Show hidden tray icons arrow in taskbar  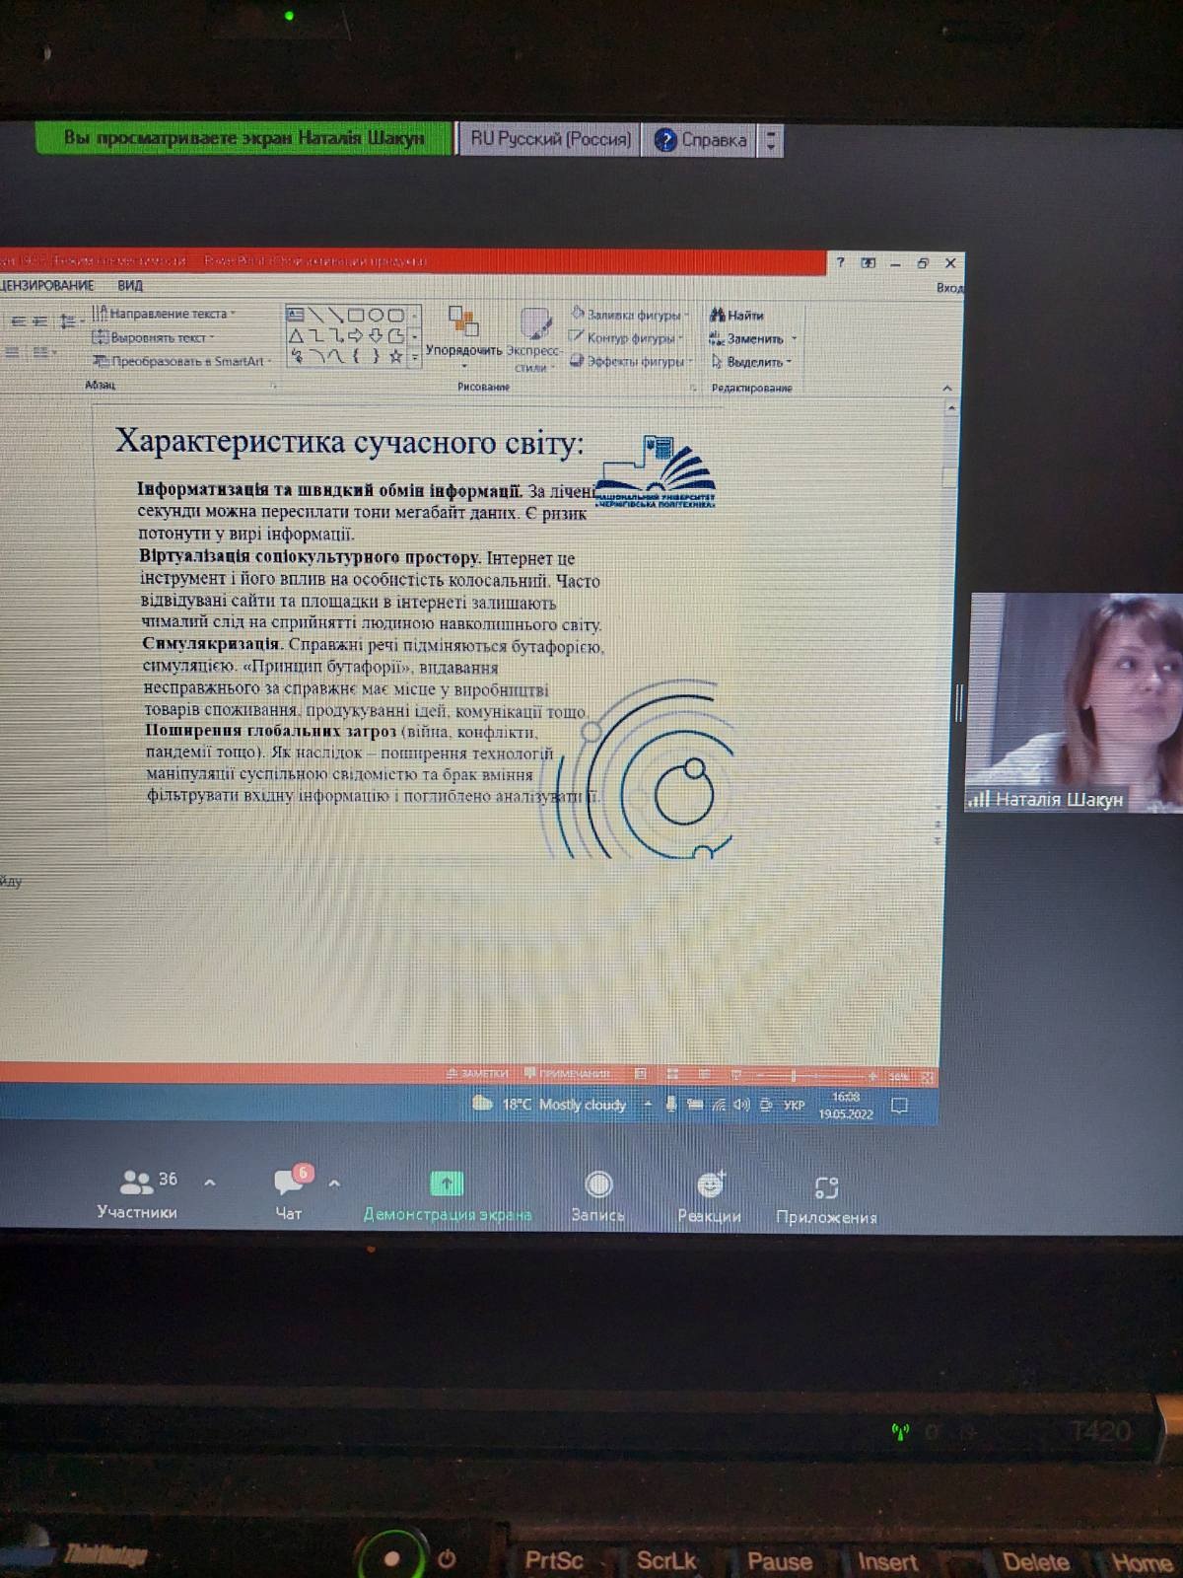[x=648, y=1105]
